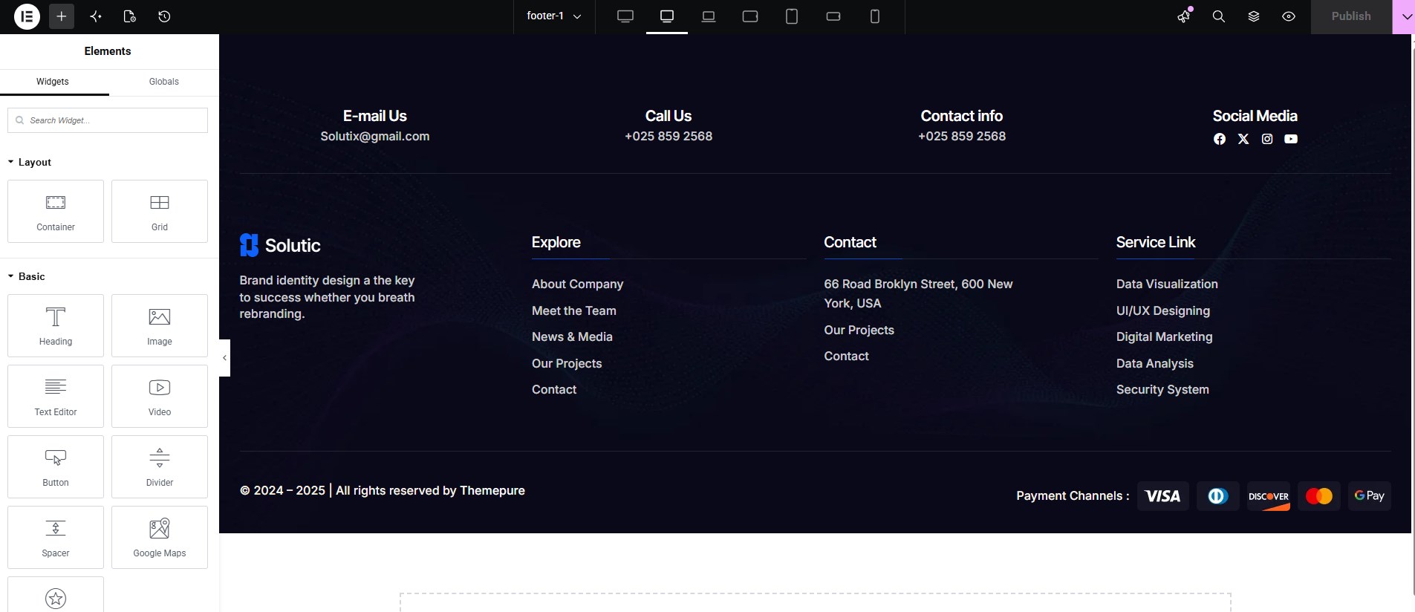
Task: Open the Document Settings page icon
Action: click(x=130, y=16)
